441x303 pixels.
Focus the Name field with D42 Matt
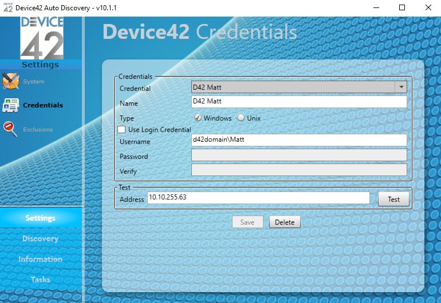pos(299,102)
